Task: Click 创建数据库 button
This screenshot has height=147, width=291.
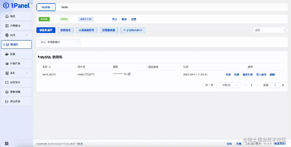Action: click(46, 30)
